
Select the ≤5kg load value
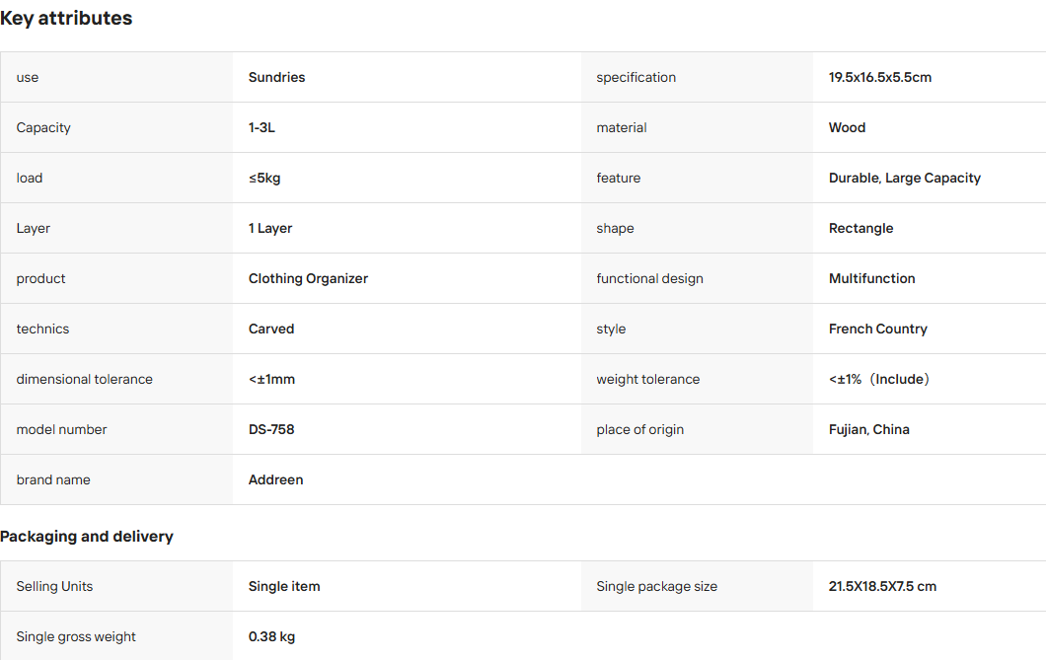[x=264, y=178]
